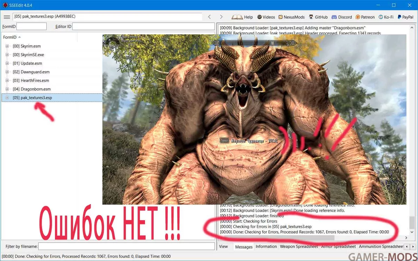This screenshot has height=261, width=418.
Task: Click the bottom status bar message
Action: [86, 256]
